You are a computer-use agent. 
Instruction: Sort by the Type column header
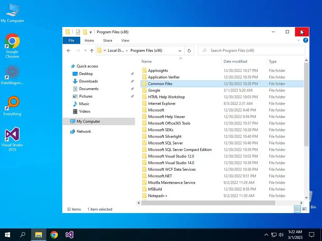pyautogui.click(x=273, y=62)
